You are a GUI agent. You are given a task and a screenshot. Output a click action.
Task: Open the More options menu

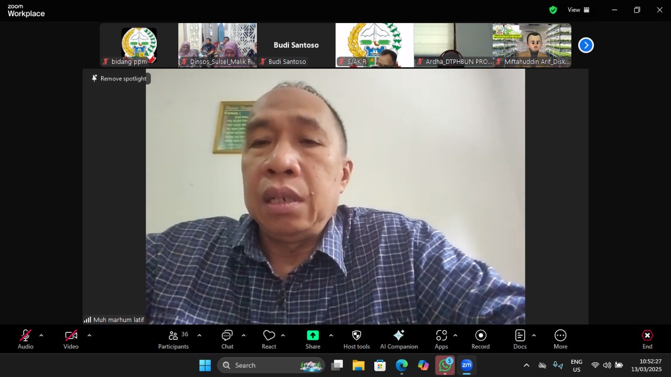click(x=560, y=339)
